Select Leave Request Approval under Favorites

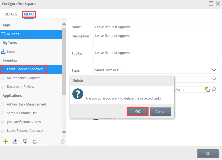(x=31, y=69)
